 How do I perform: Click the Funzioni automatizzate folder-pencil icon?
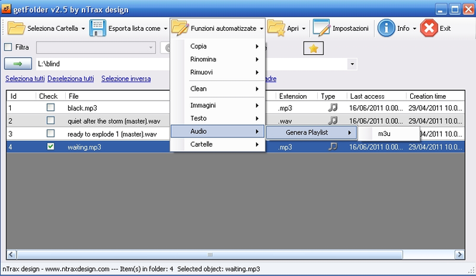click(180, 28)
